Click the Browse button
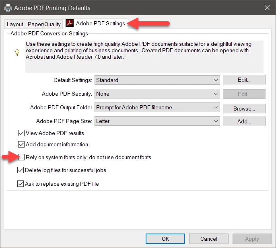 coord(244,109)
